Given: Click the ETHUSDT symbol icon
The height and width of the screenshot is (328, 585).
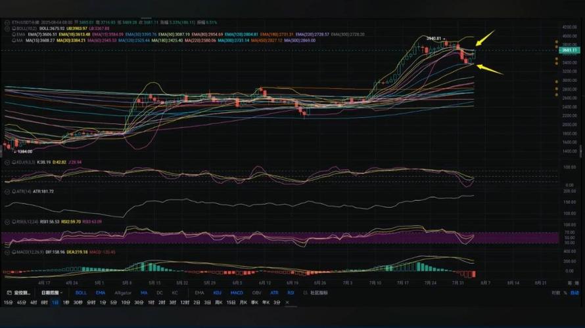Looking at the screenshot, I should tap(7, 22).
